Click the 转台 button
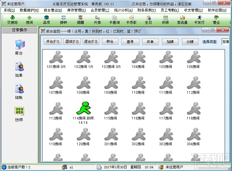Image resolution: width=232 pixels, height=171 pixels. pos(110,42)
